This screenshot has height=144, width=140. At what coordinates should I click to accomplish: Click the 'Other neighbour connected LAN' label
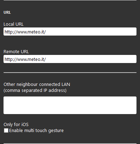tap(37, 84)
